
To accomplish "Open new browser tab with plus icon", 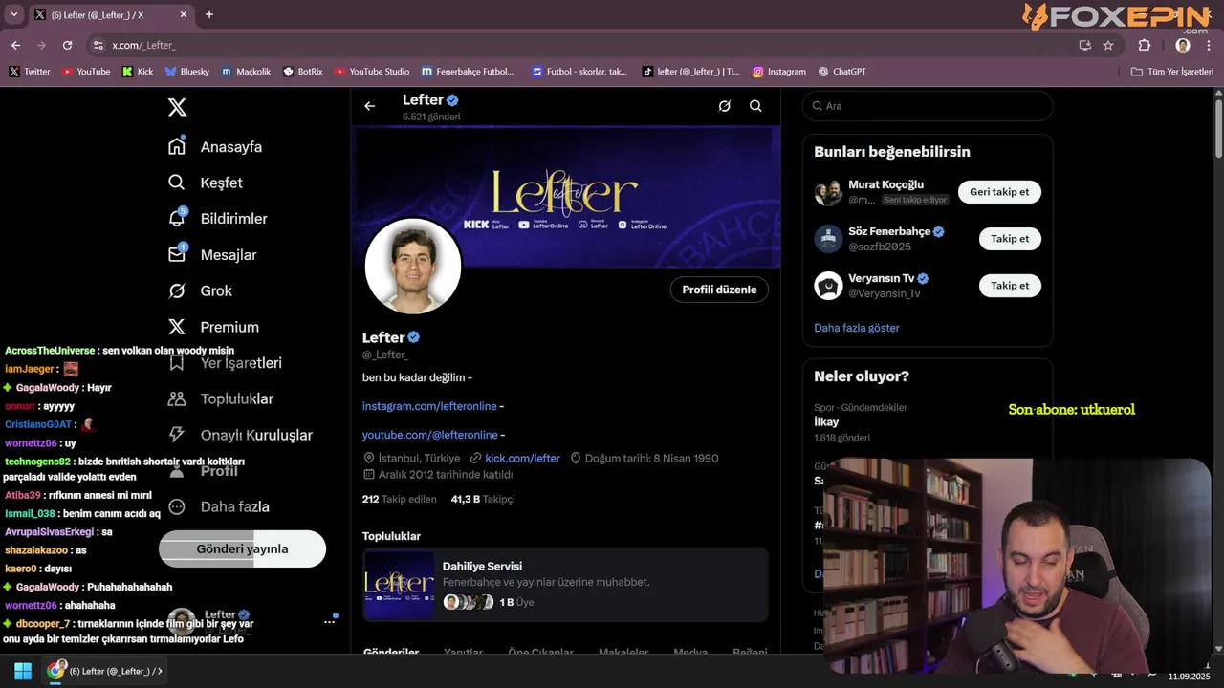I will point(209,14).
